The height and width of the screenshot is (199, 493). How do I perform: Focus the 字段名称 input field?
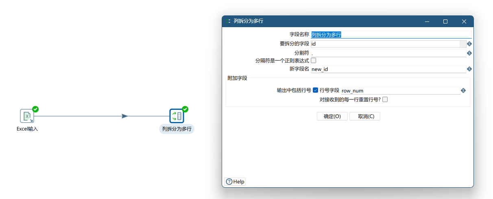click(391, 35)
